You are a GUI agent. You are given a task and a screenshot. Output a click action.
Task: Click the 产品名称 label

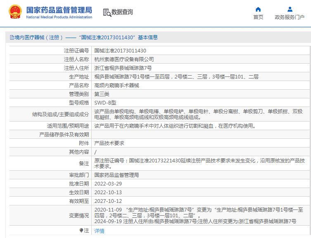coord(79,86)
